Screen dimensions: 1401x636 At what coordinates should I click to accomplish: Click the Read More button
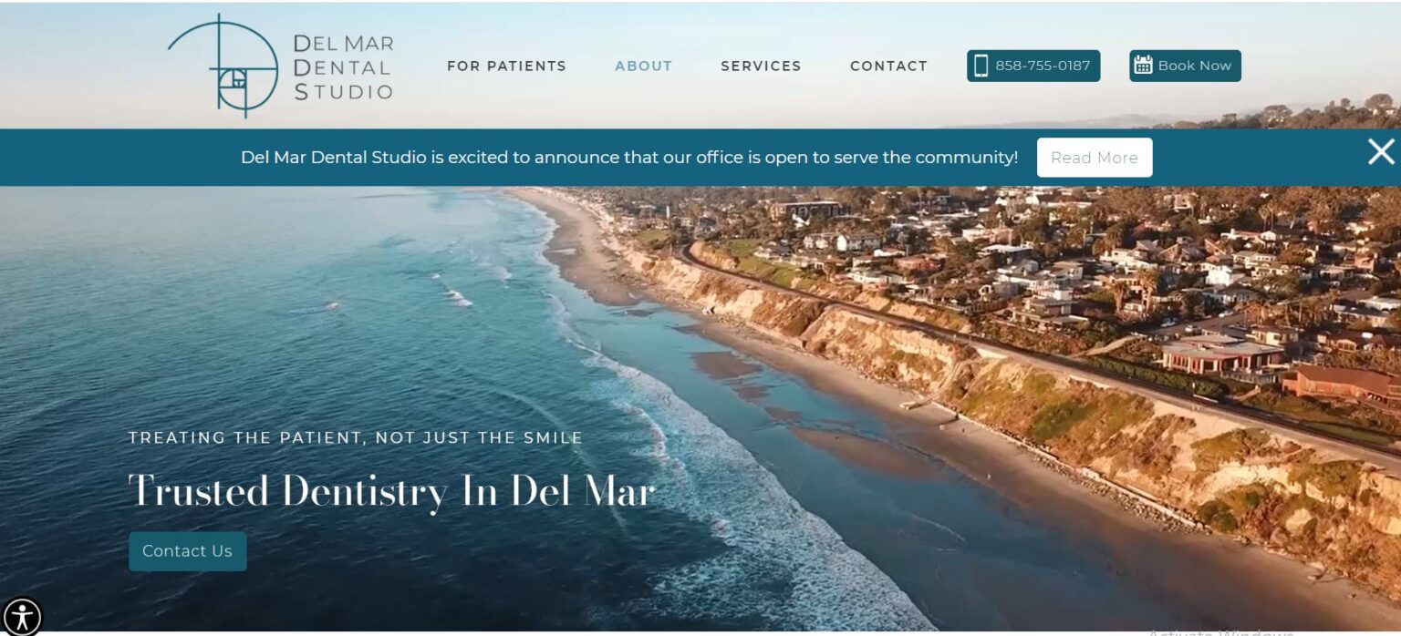click(x=1095, y=158)
